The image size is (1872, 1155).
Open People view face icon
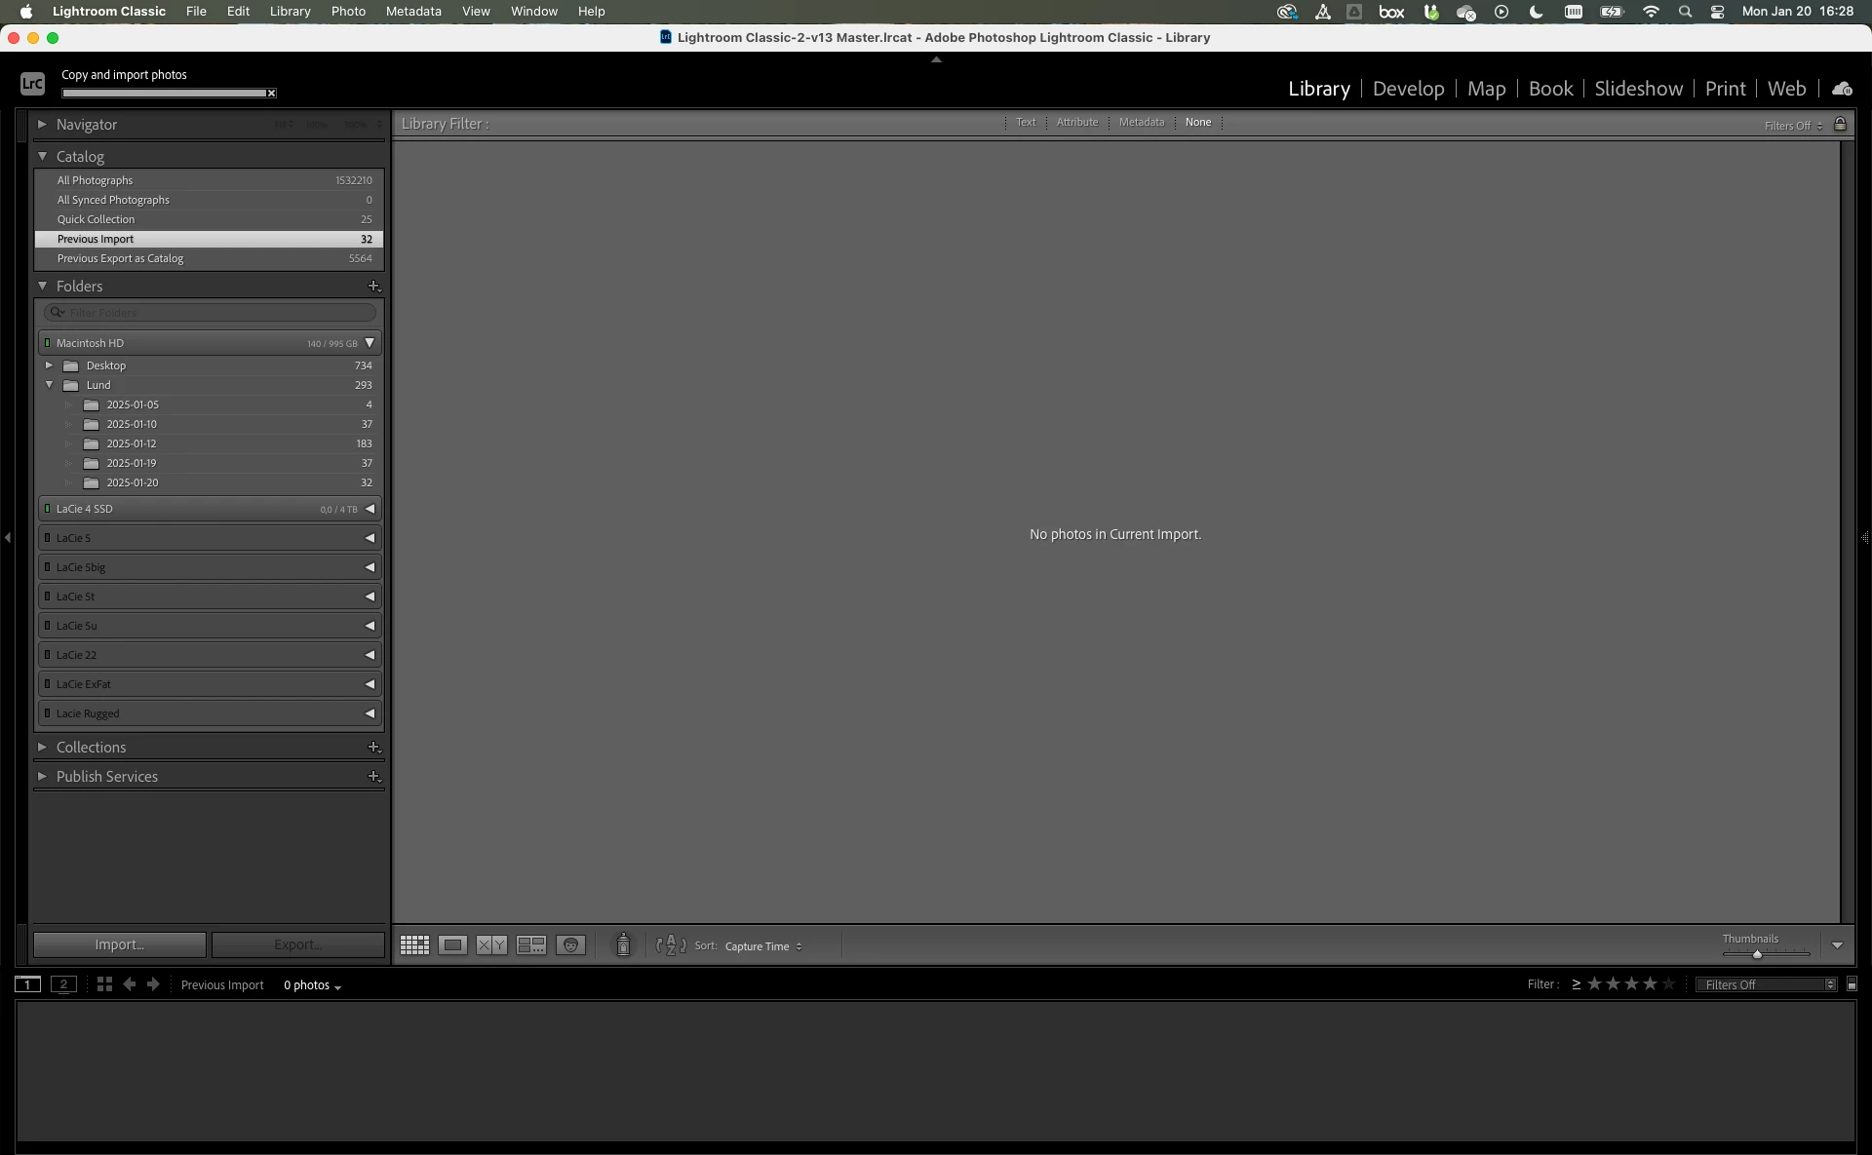570,945
